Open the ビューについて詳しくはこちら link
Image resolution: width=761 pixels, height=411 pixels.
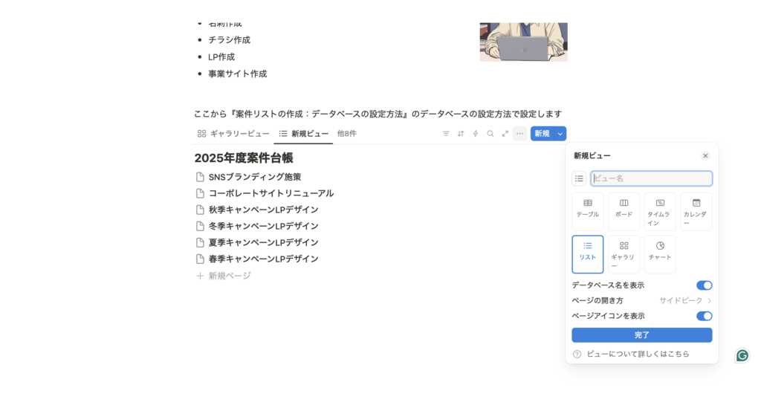tap(638, 354)
